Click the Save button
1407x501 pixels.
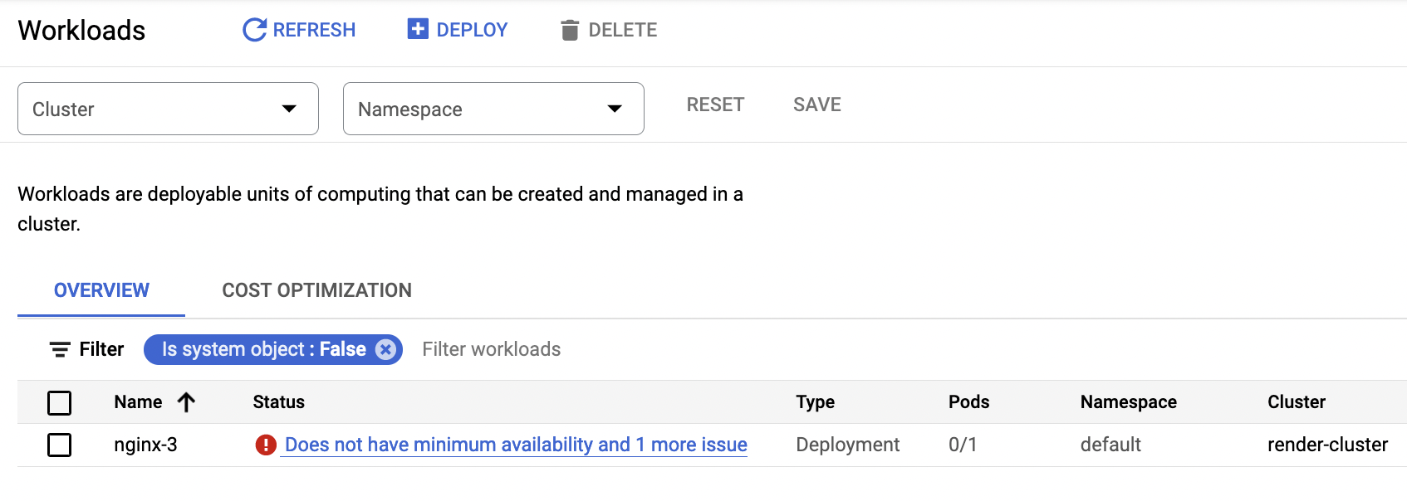pyautogui.click(x=816, y=105)
